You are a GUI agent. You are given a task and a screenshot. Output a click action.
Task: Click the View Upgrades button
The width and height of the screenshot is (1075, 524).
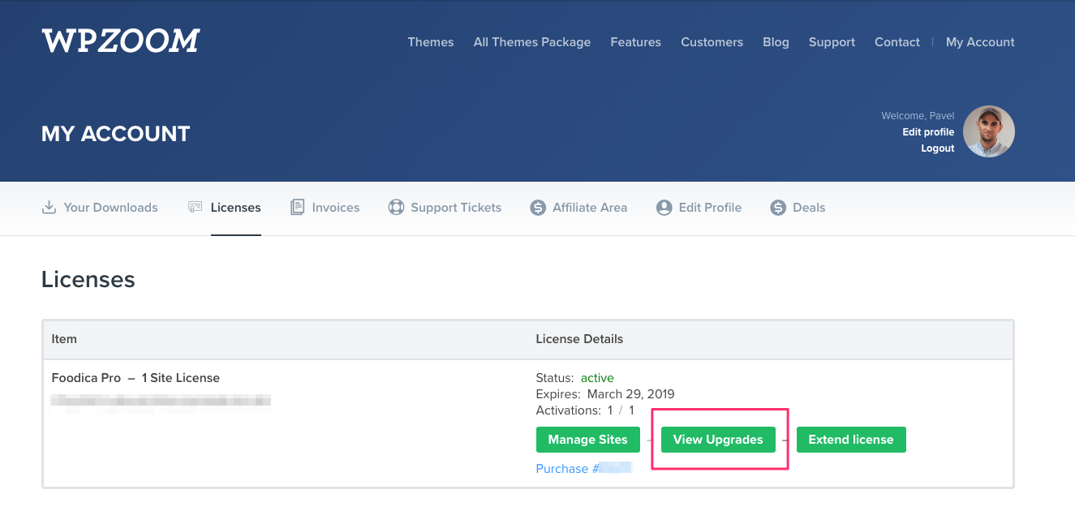[x=718, y=440]
